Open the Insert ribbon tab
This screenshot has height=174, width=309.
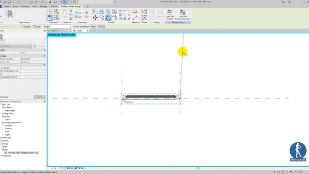coord(15,6)
